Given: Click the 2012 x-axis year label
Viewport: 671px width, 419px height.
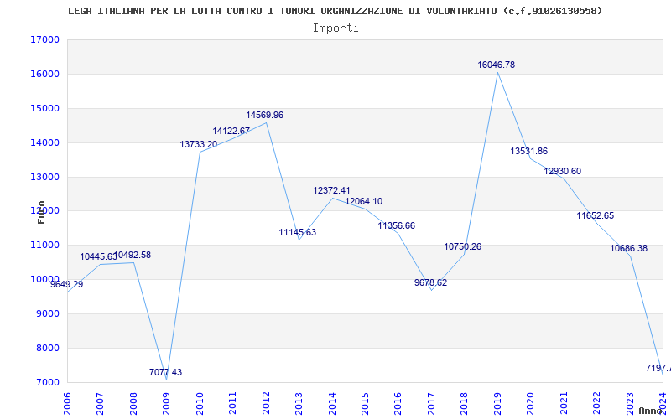Looking at the screenshot, I should coord(266,403).
